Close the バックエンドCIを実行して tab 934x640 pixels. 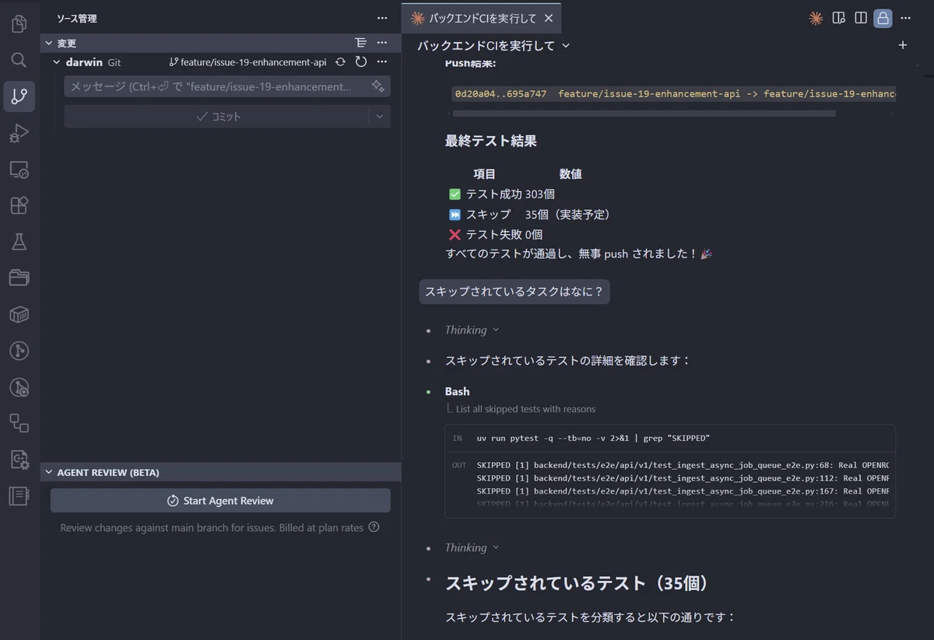tap(549, 18)
